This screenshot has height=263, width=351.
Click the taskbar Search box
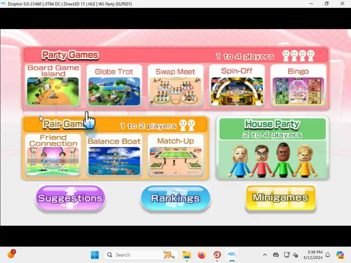pyautogui.click(x=141, y=255)
